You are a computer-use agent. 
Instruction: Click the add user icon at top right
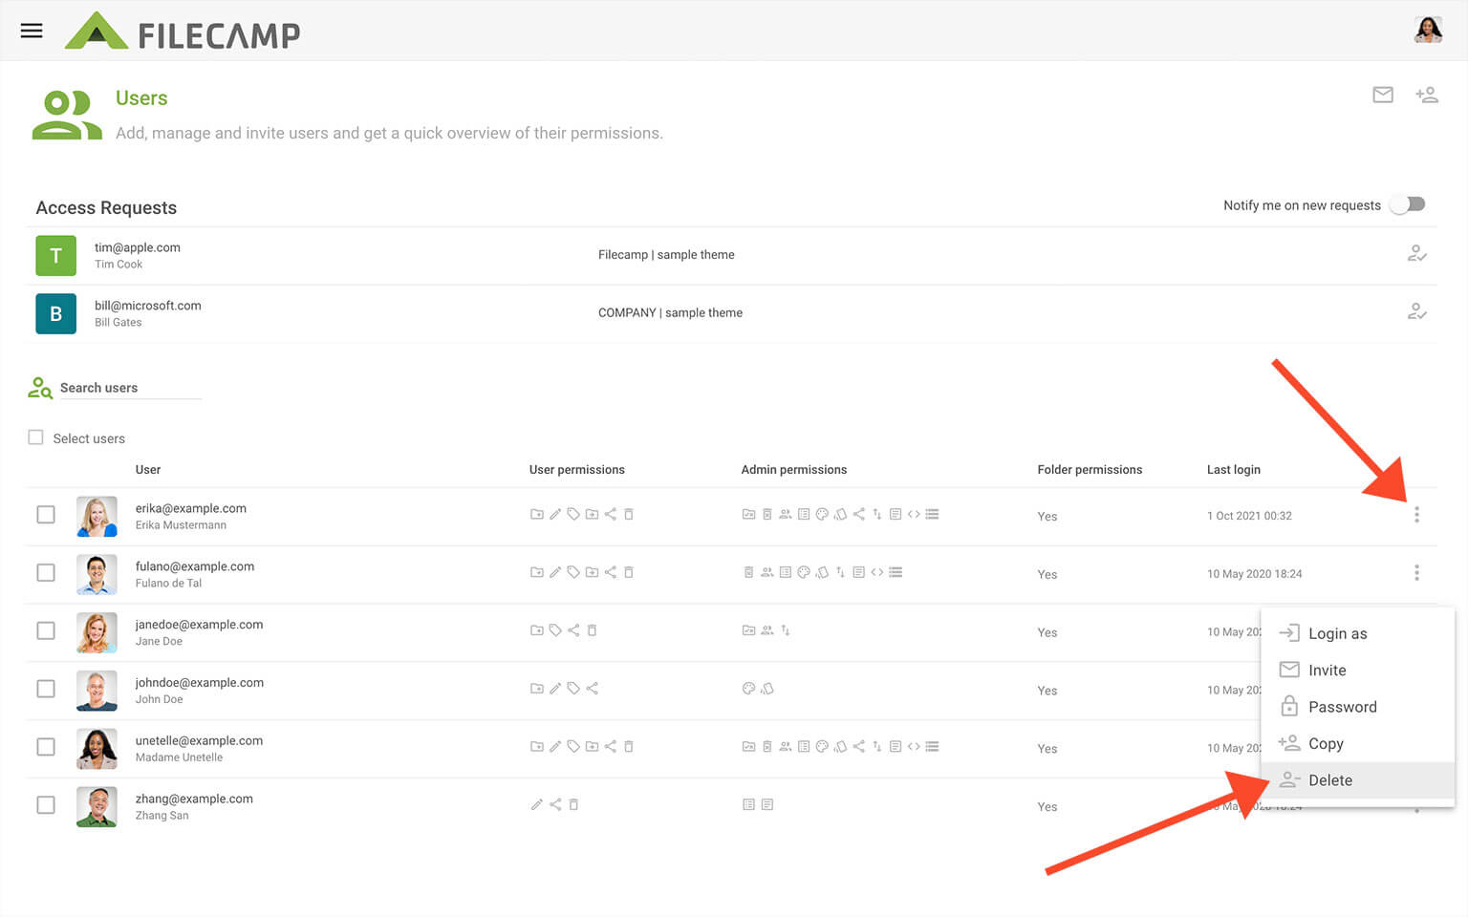[1426, 95]
